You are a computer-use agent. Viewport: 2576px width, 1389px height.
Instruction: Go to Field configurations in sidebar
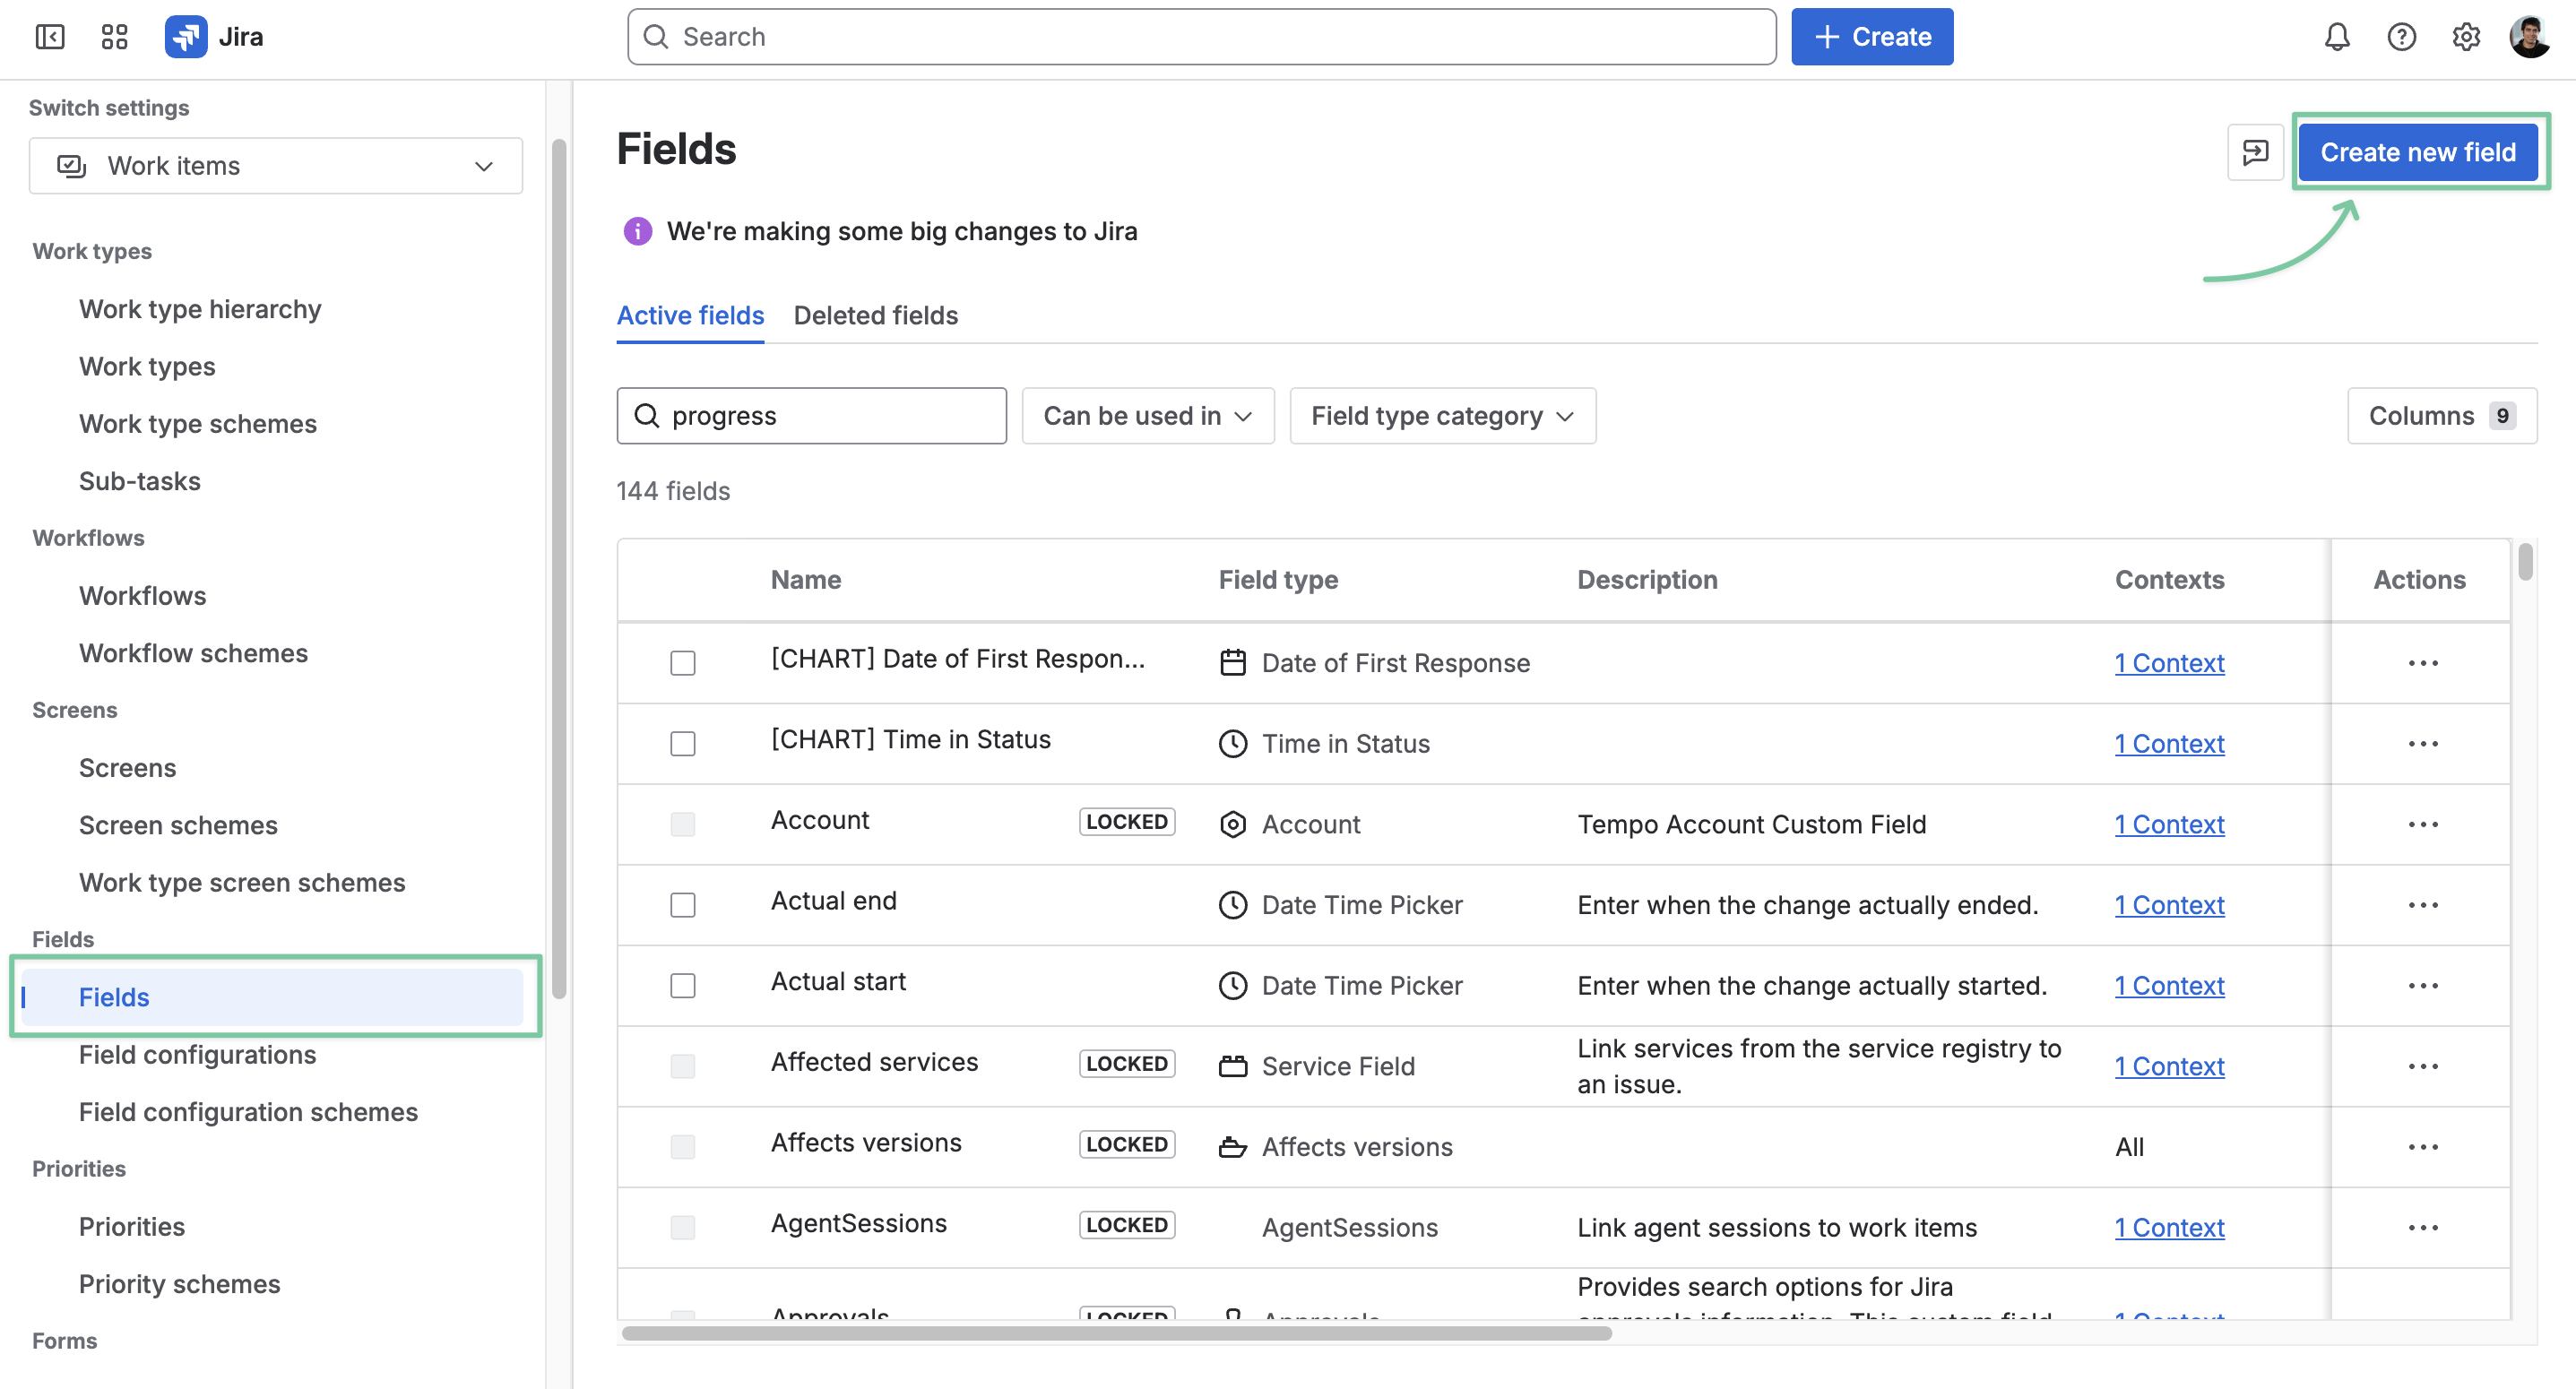(x=197, y=1055)
